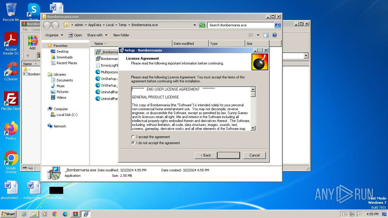Click Temp in the address breadcrumb
The width and height of the screenshot is (388, 218).
pos(122,25)
